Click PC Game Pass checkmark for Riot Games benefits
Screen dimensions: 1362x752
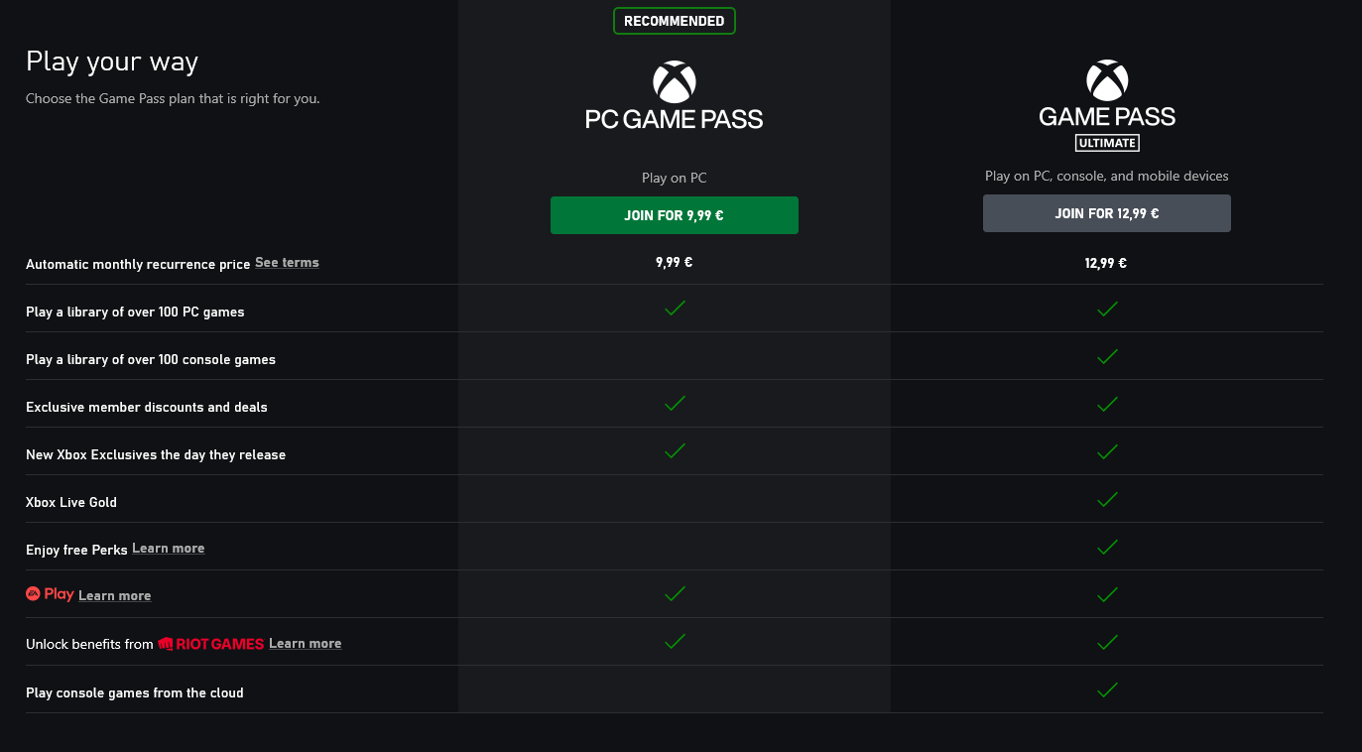click(x=675, y=642)
